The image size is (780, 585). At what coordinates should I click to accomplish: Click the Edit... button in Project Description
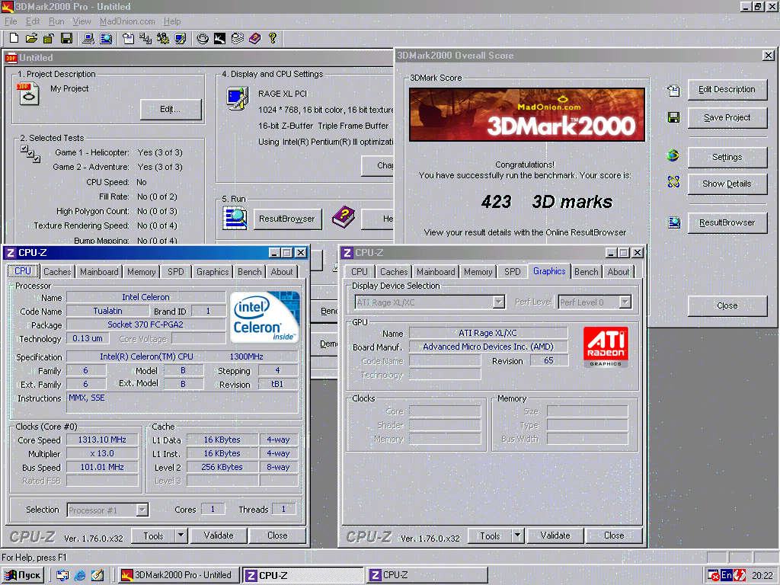click(x=171, y=110)
